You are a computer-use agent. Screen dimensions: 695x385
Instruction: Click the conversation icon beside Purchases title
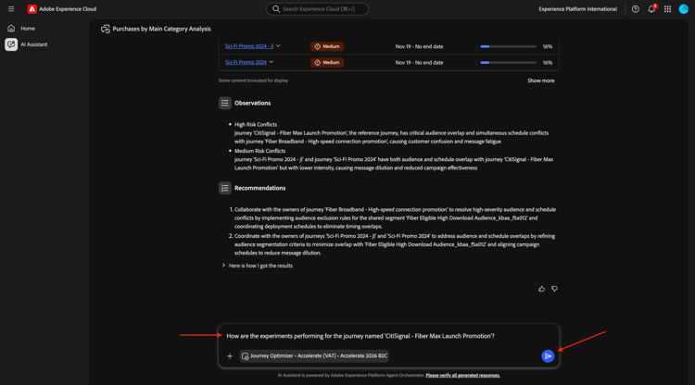pyautogui.click(x=105, y=29)
